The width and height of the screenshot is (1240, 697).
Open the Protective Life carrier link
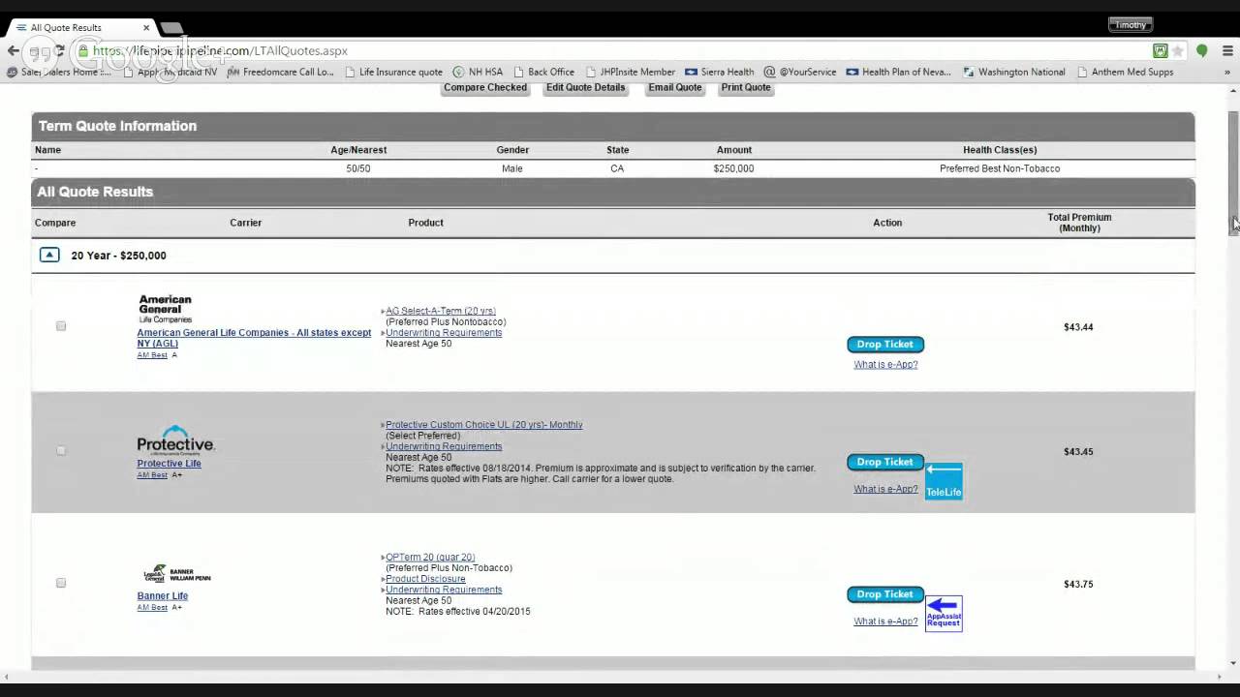tap(170, 464)
